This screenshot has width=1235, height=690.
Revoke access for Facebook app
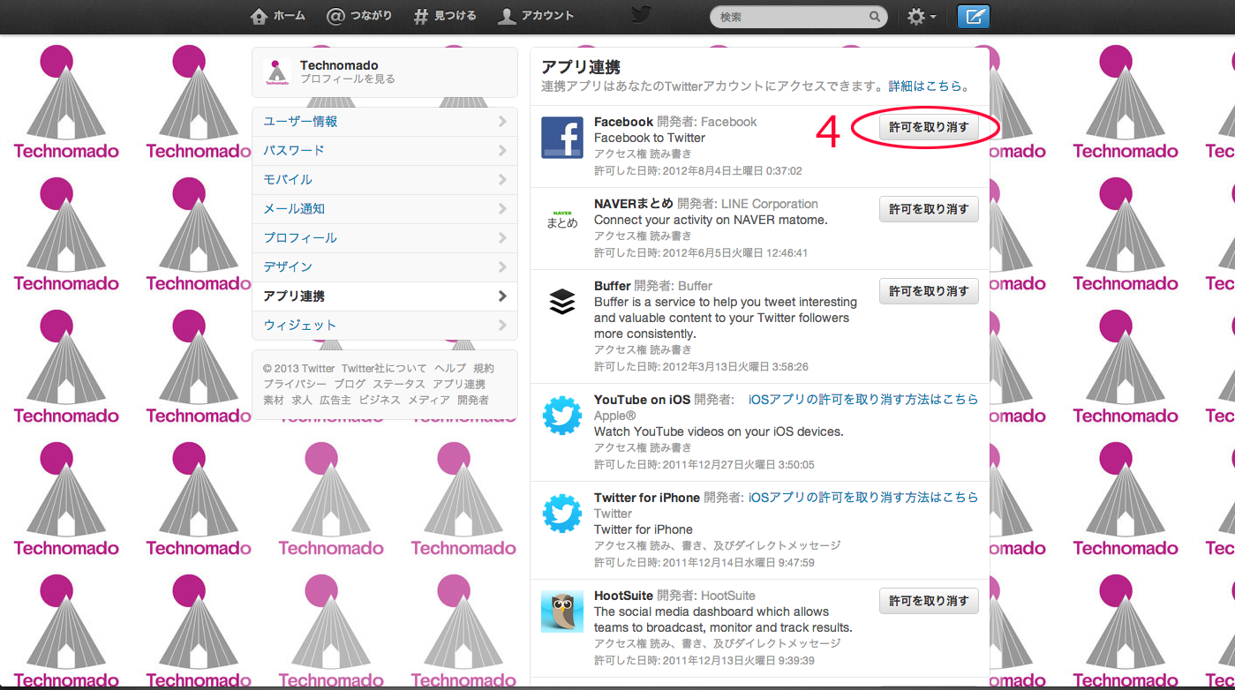tap(929, 127)
